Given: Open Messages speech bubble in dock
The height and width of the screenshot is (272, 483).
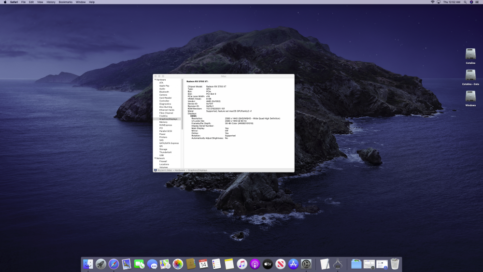Looking at the screenshot, I should pyautogui.click(x=152, y=264).
